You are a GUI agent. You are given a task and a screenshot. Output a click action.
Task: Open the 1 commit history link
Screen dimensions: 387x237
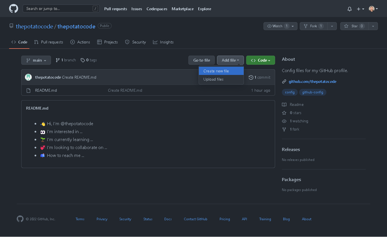tap(260, 77)
